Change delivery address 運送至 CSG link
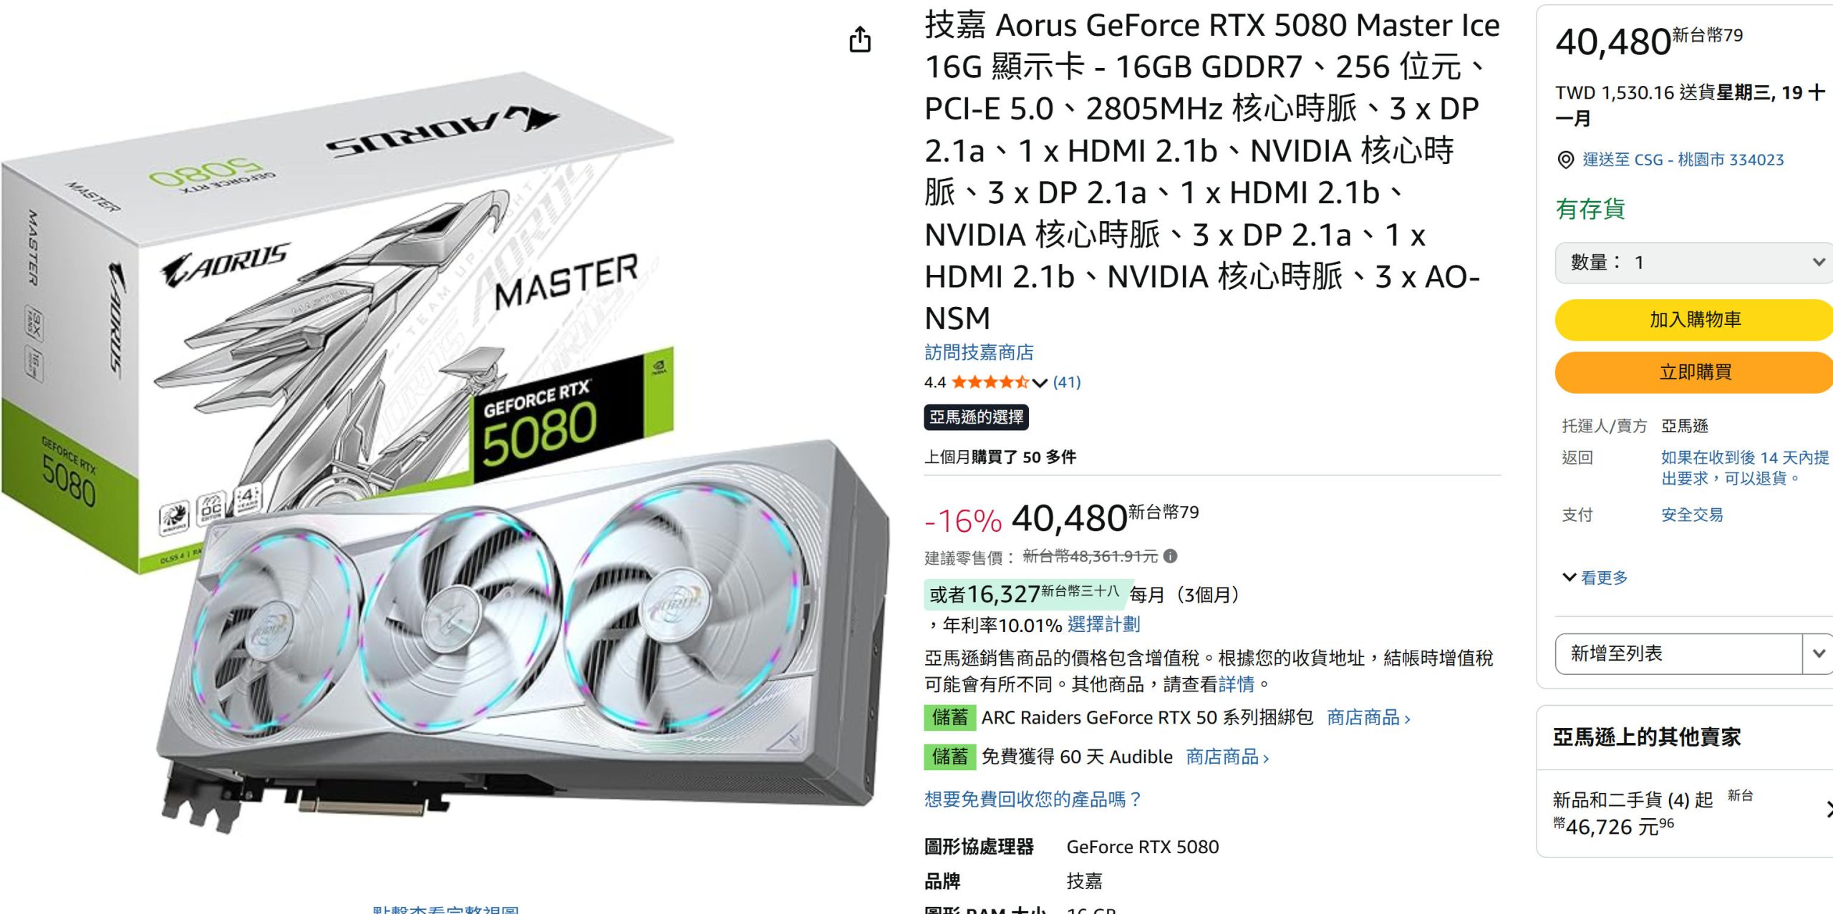 [1683, 160]
